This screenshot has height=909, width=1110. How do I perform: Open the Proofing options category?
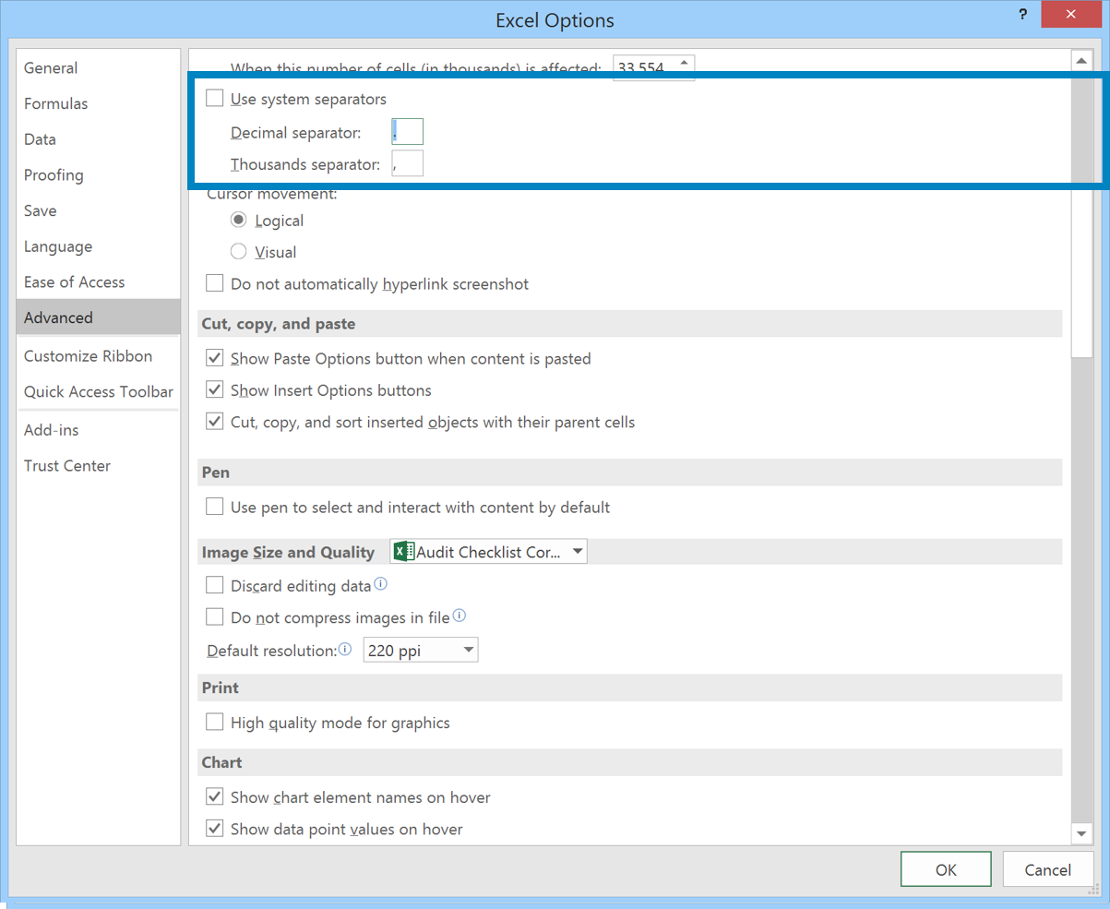point(98,174)
